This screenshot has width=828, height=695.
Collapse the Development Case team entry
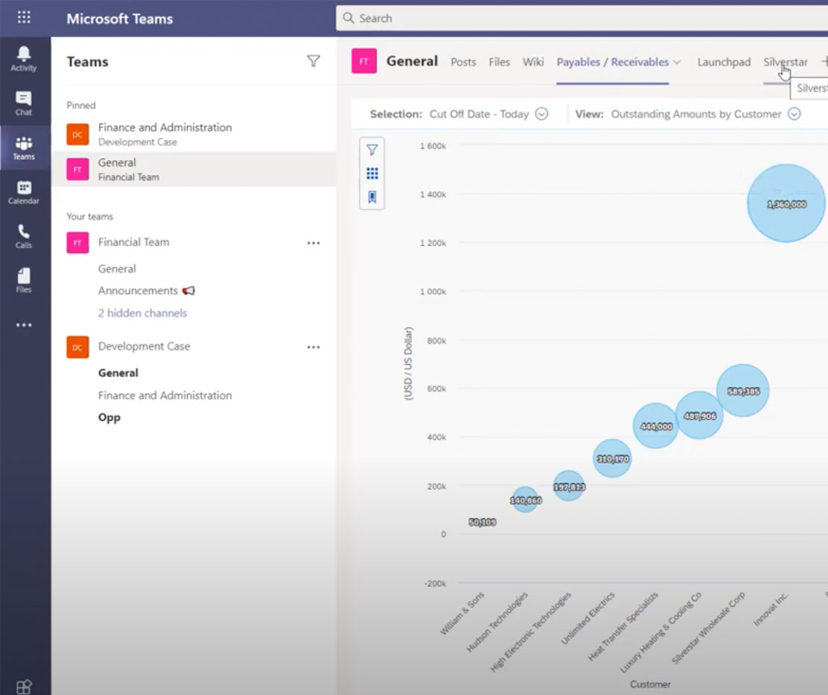144,346
